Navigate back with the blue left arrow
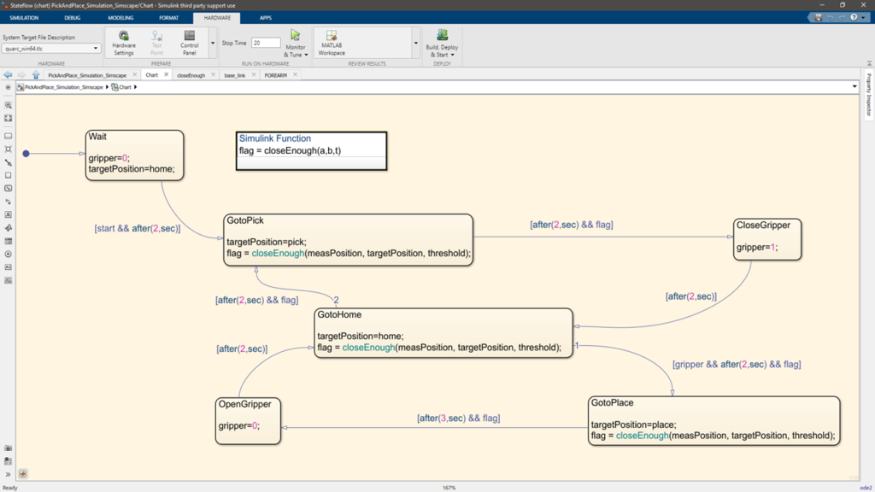This screenshot has width=875, height=492. [9, 75]
